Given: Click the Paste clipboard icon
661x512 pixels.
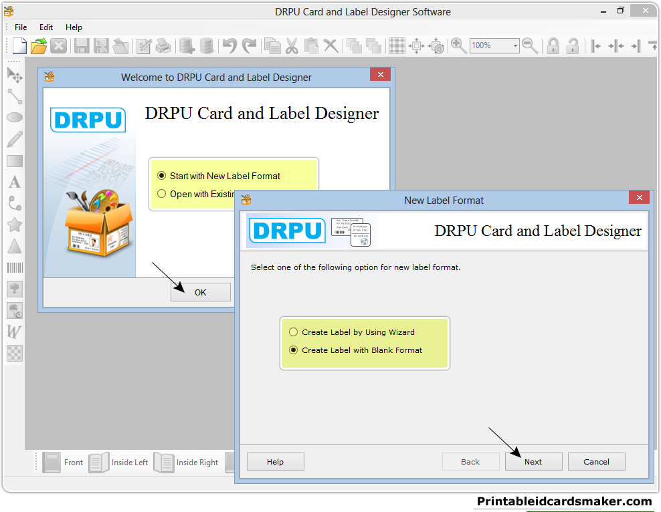Looking at the screenshot, I should tap(311, 45).
